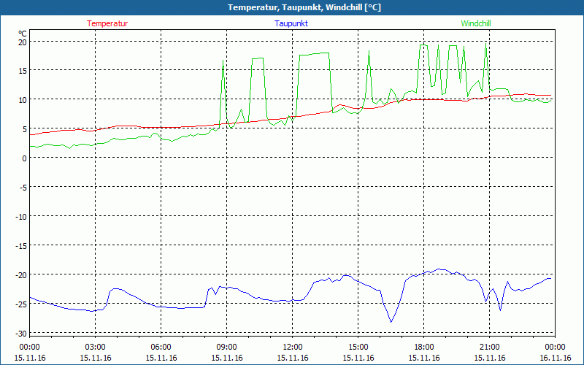Click the -25 value on the y-axis
Viewport: 584px width, 365px height.
pyautogui.click(x=21, y=304)
